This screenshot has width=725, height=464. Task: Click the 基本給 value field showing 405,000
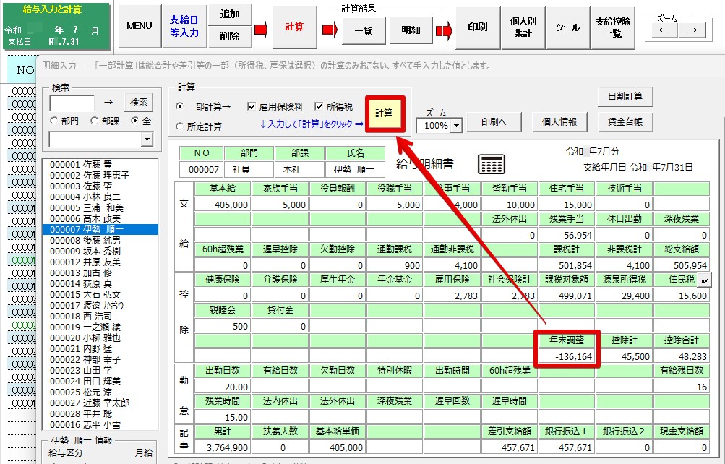[x=223, y=205]
